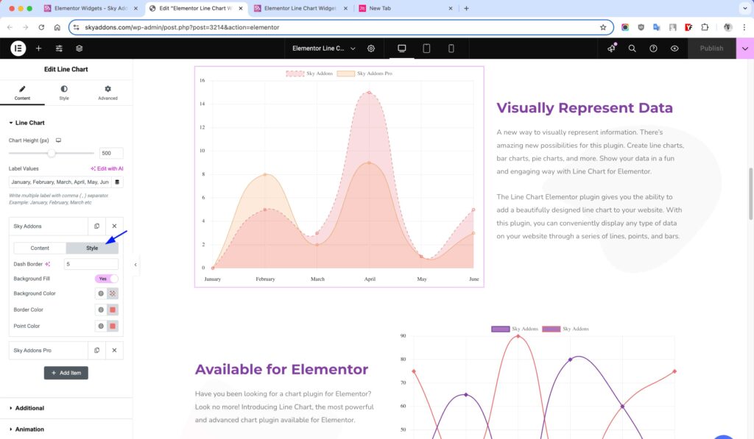Switch to mobile preview mode
This screenshot has width=754, height=439.
tap(451, 49)
